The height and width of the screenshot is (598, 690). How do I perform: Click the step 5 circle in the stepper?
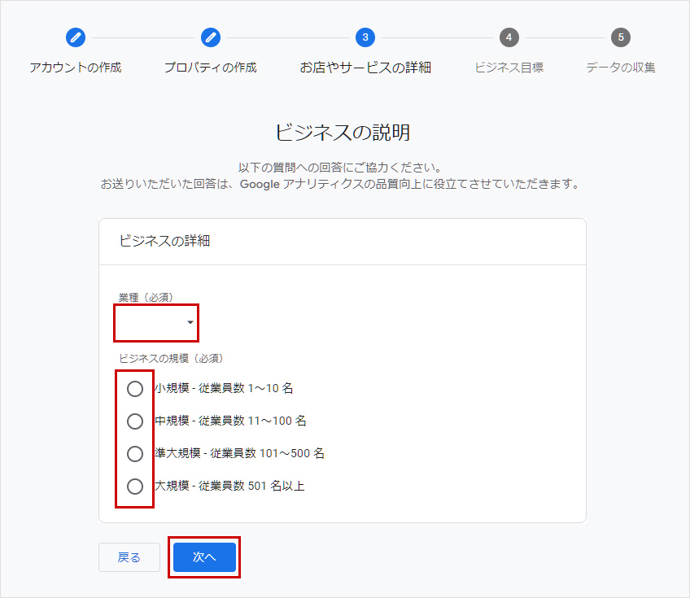click(x=621, y=37)
